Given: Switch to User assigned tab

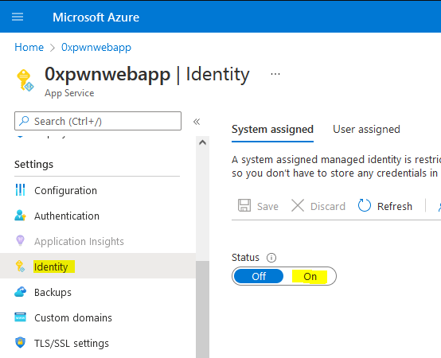Looking at the screenshot, I should [x=366, y=129].
